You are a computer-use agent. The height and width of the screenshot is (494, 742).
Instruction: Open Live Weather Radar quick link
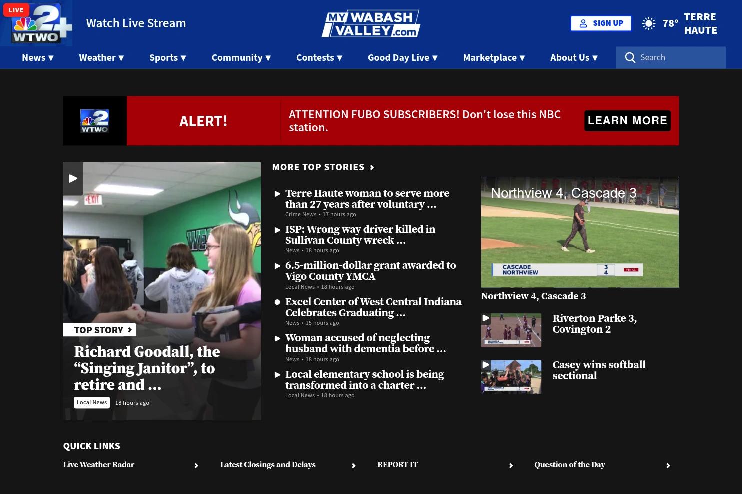pos(99,465)
